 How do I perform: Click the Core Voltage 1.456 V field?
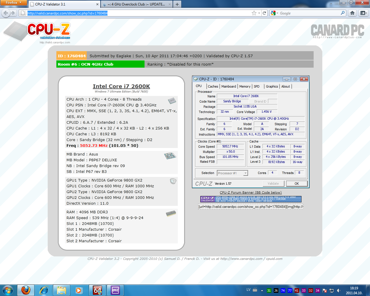pos(267,112)
